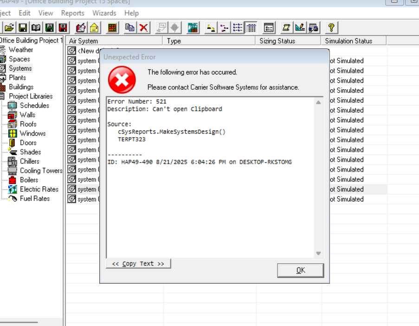Viewport: 419px width, 326px height.
Task: Click the error text scroll up arrow
Action: (318, 102)
